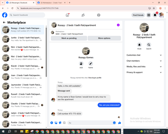The height and width of the screenshot is (134, 168).
Task: Search in conversation with the magnifier icon
Action: pos(149,45)
